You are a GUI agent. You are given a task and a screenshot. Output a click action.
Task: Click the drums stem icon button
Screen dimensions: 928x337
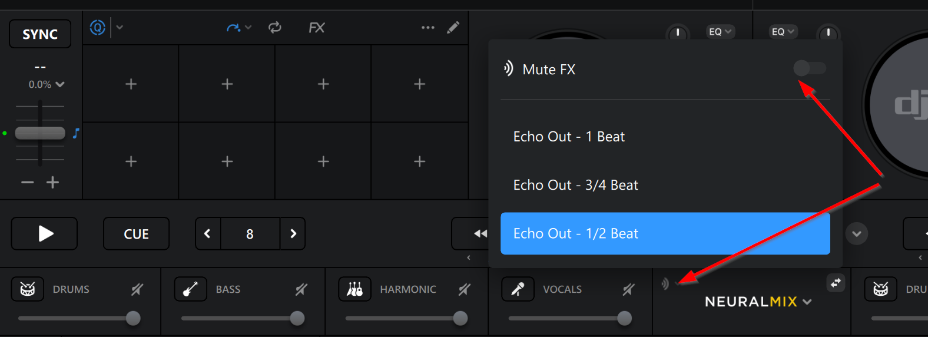pos(28,289)
